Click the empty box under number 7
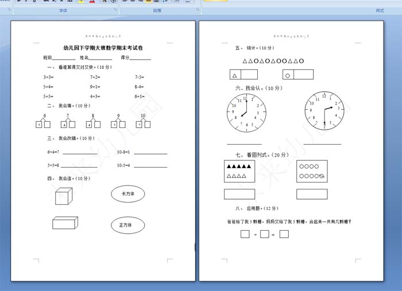Image resolution: width=402 pixels, height=291 pixels. pos(72,125)
